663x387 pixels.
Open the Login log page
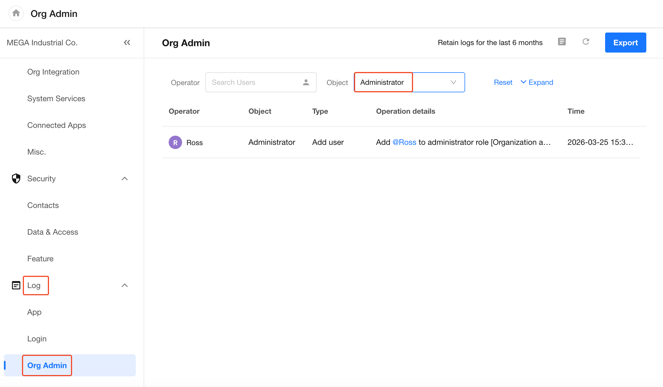(x=37, y=339)
